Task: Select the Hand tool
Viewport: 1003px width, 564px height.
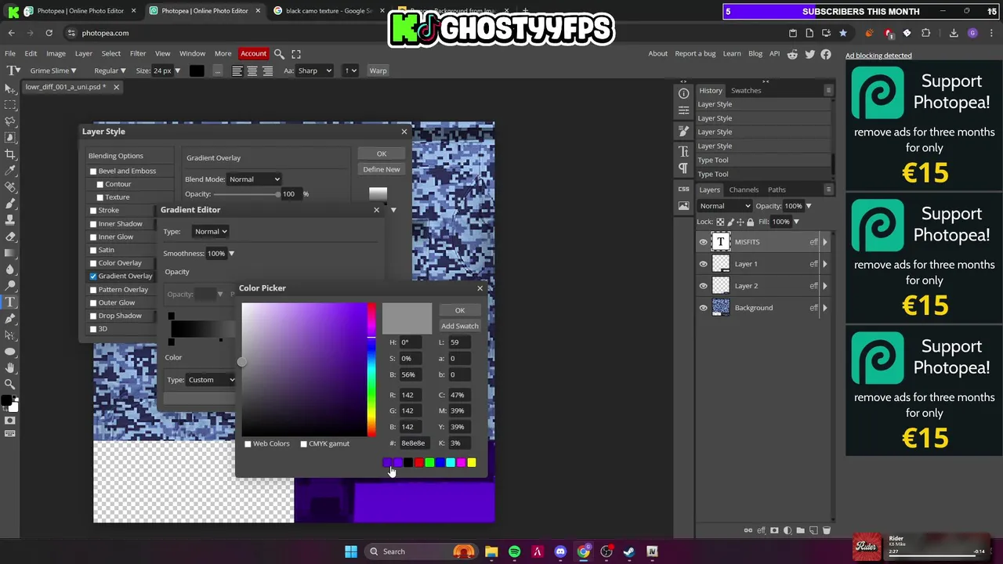Action: pyautogui.click(x=10, y=367)
